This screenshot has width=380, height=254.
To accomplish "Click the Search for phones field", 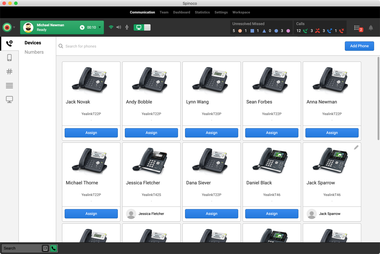I will coord(199,46).
